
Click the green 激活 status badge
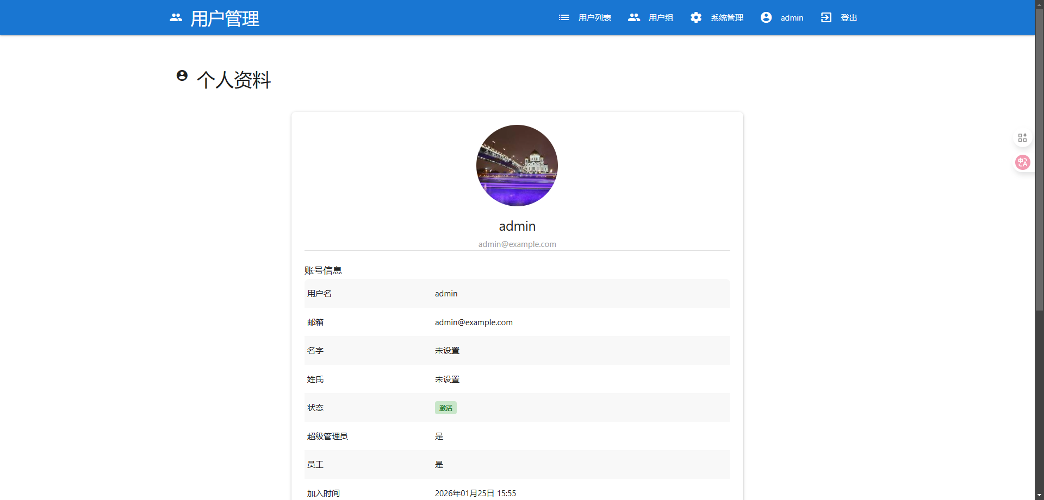445,408
